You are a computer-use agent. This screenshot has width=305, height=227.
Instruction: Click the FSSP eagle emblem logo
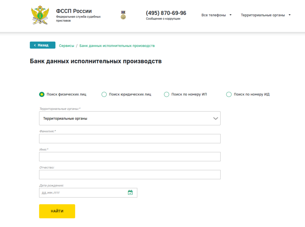pyautogui.click(x=40, y=15)
